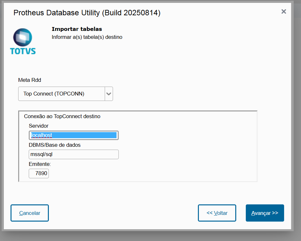Click the Importar tabelas heading
The height and width of the screenshot is (241, 301).
tap(77, 29)
